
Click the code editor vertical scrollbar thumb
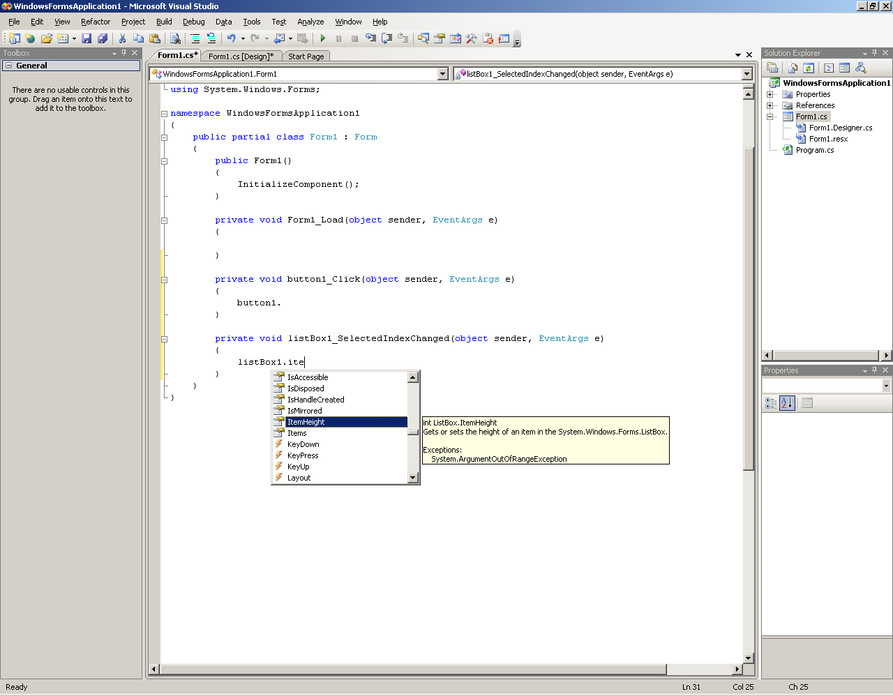pyautogui.click(x=748, y=309)
